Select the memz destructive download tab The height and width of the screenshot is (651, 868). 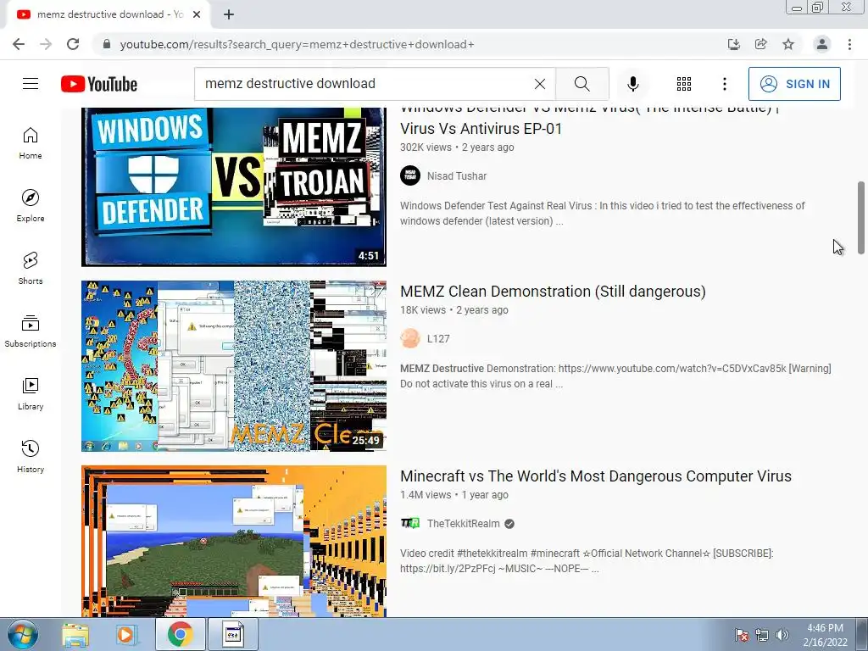[x=108, y=14]
